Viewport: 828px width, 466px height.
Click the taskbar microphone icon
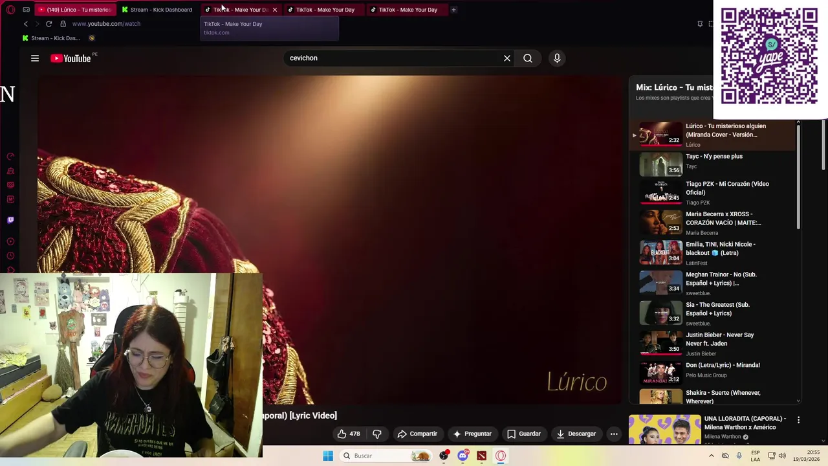pyautogui.click(x=739, y=456)
